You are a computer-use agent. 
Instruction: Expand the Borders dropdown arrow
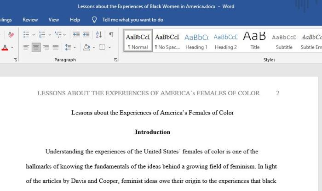coord(110,47)
